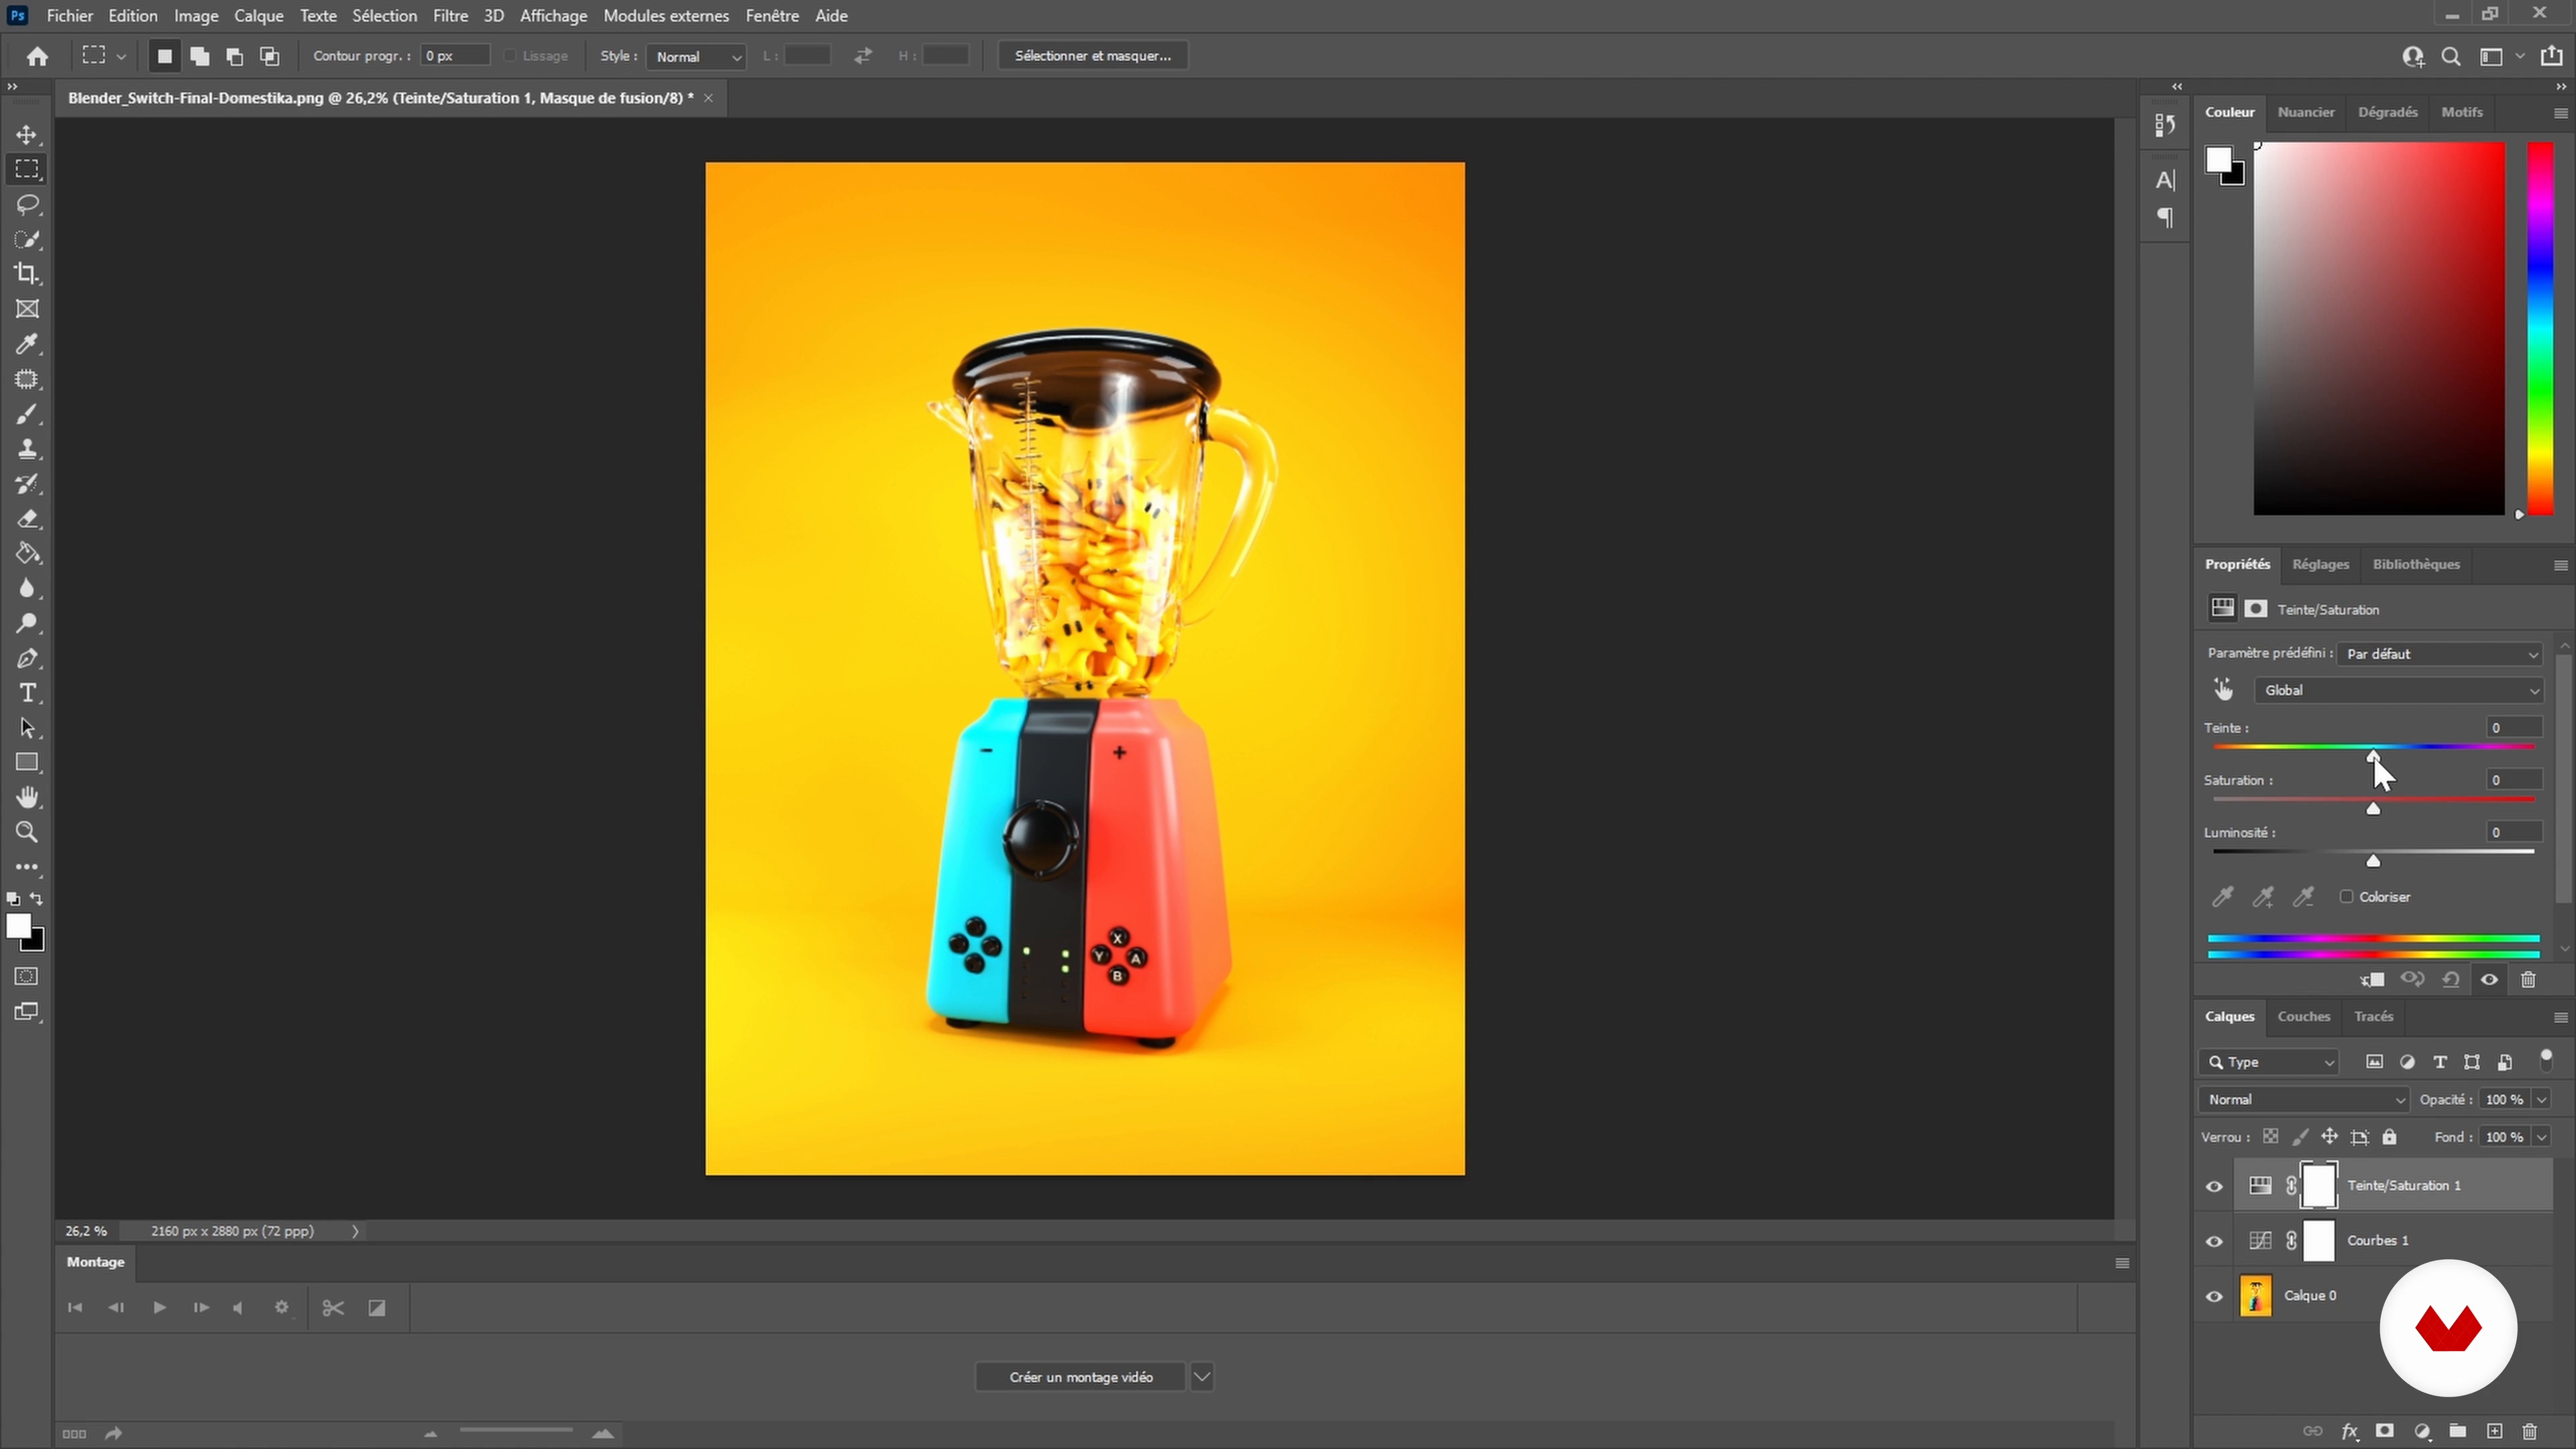Viewport: 2576px width, 1449px height.
Task: Add layer style with fx icon
Action: click(2349, 1432)
